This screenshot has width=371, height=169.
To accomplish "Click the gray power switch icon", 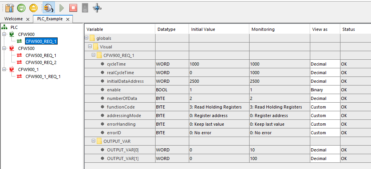I will [x=85, y=7].
